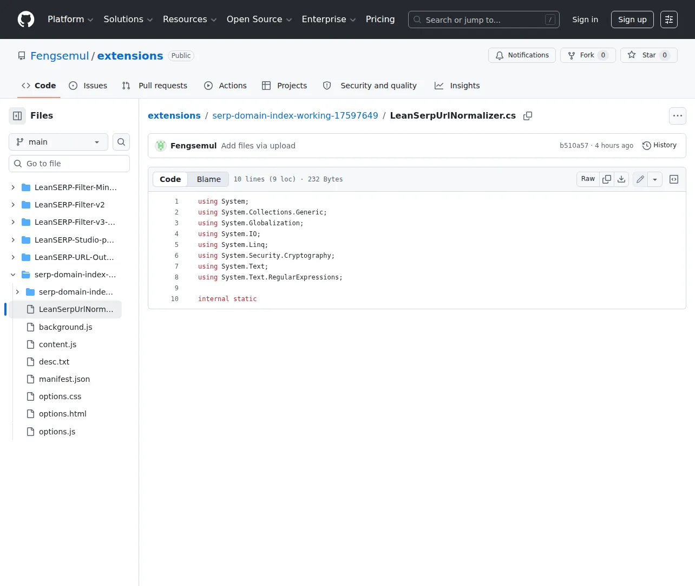
Task: Open the Fengsemul owner link
Action: [x=60, y=56]
